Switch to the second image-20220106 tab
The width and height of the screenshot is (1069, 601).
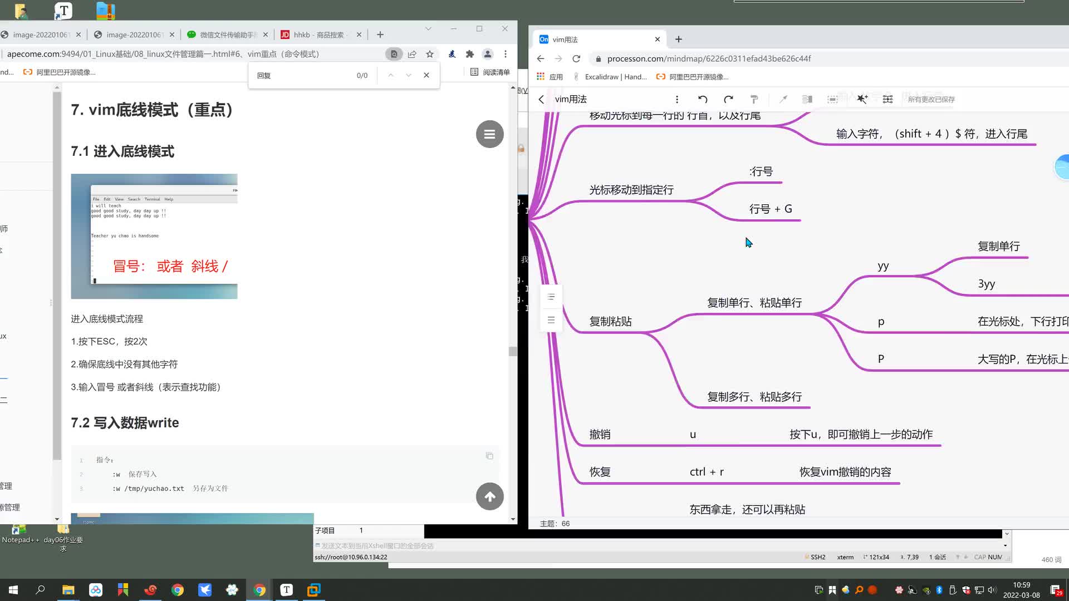(x=135, y=35)
